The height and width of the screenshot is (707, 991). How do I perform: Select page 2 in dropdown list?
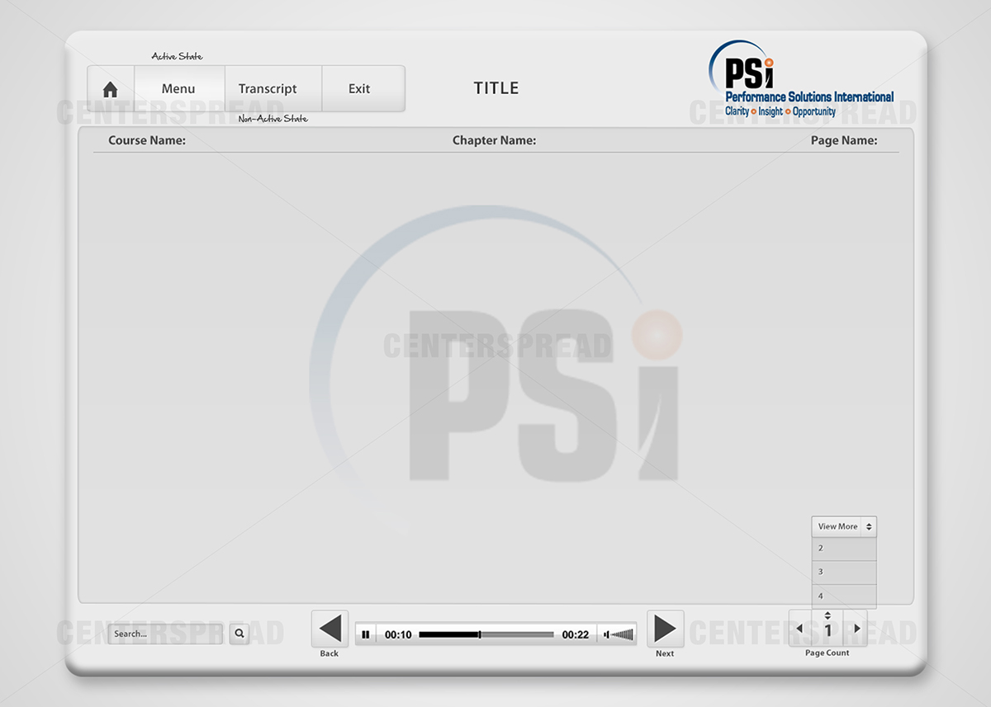pos(844,549)
